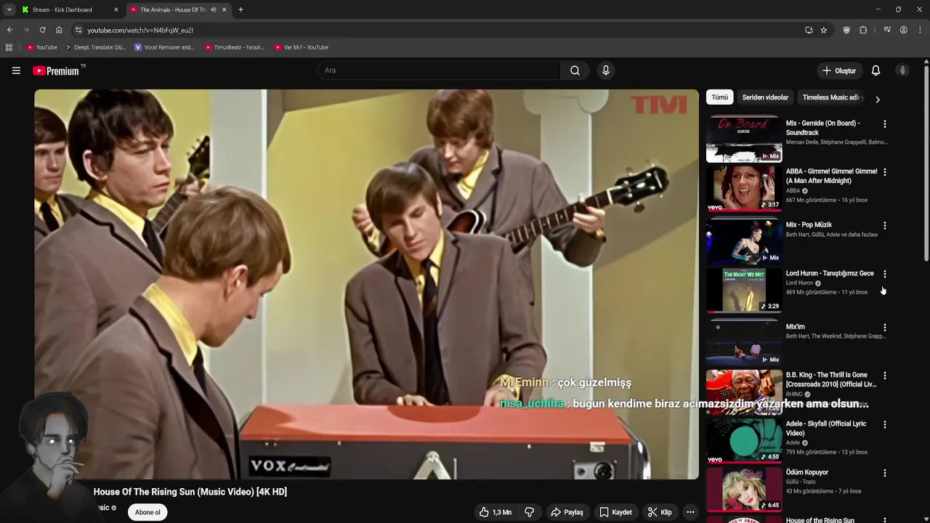Open TimurBeatz bookmark
Image resolution: width=930 pixels, height=523 pixels.
pos(234,47)
